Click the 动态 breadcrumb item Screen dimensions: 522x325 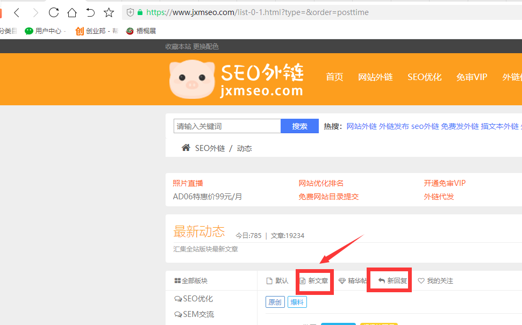[245, 148]
